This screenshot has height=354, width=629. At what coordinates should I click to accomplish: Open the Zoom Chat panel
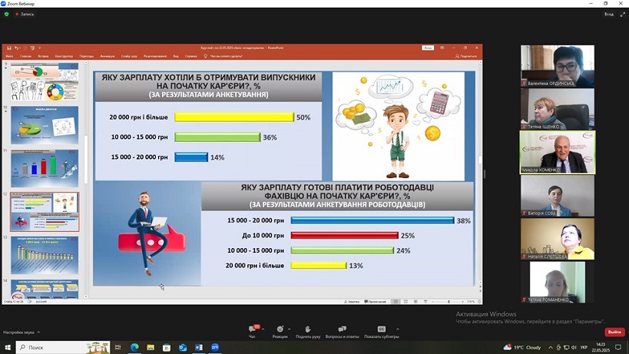(x=253, y=331)
